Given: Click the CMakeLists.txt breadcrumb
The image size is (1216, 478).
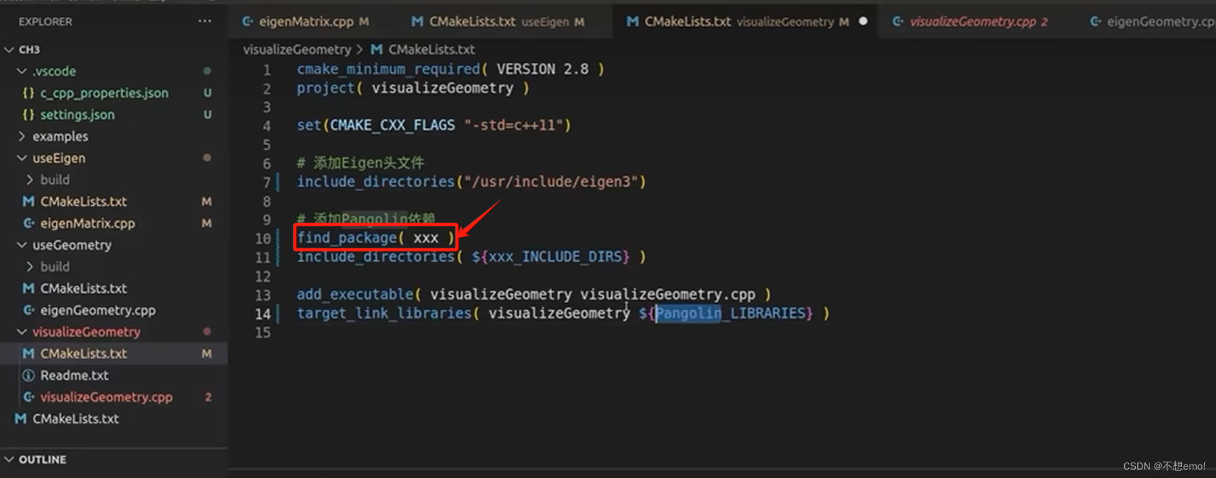Looking at the screenshot, I should [x=431, y=50].
